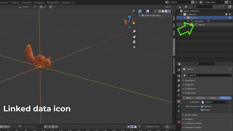Switch to Compositing workspace tab
Image resolution: width=233 pixels, height=131 pixels.
[53, 3]
